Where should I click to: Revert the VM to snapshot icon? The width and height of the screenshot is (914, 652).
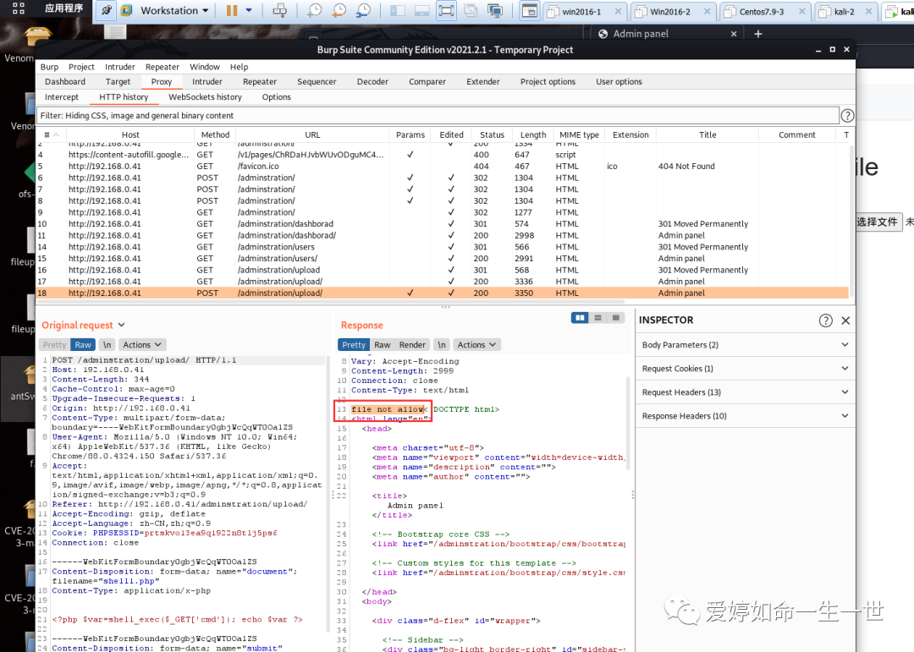click(x=339, y=10)
